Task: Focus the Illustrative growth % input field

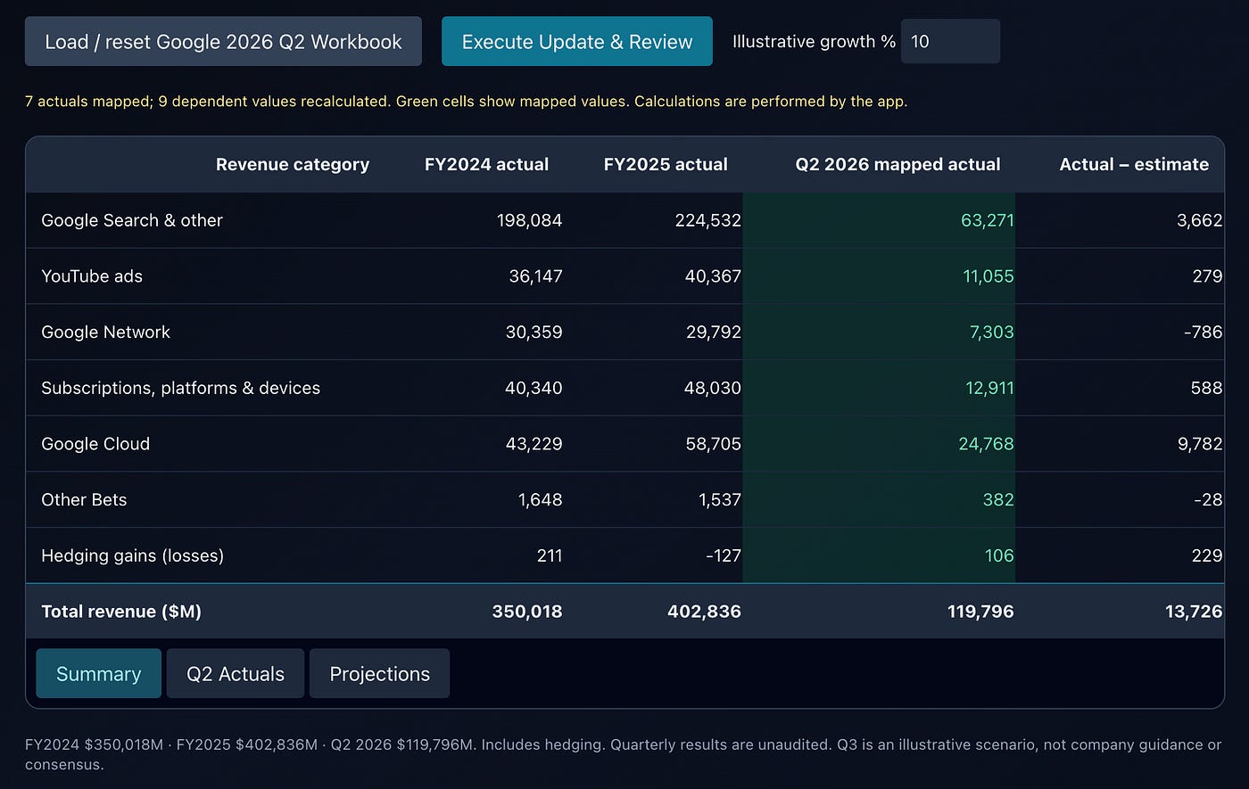Action: coord(950,41)
